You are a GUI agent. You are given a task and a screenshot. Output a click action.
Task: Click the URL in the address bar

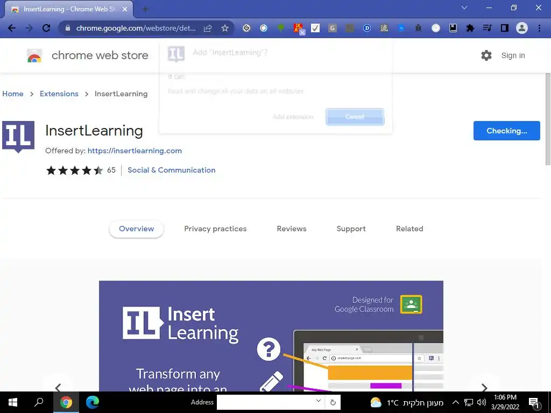tap(136, 28)
